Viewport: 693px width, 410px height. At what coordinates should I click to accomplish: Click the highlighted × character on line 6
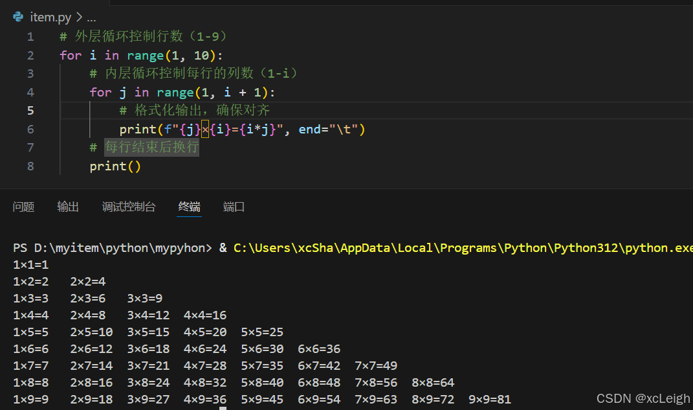[x=205, y=129]
